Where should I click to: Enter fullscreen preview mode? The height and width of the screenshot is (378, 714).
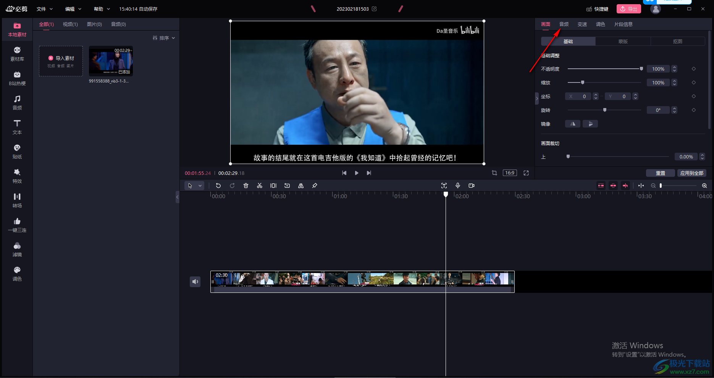(526, 173)
